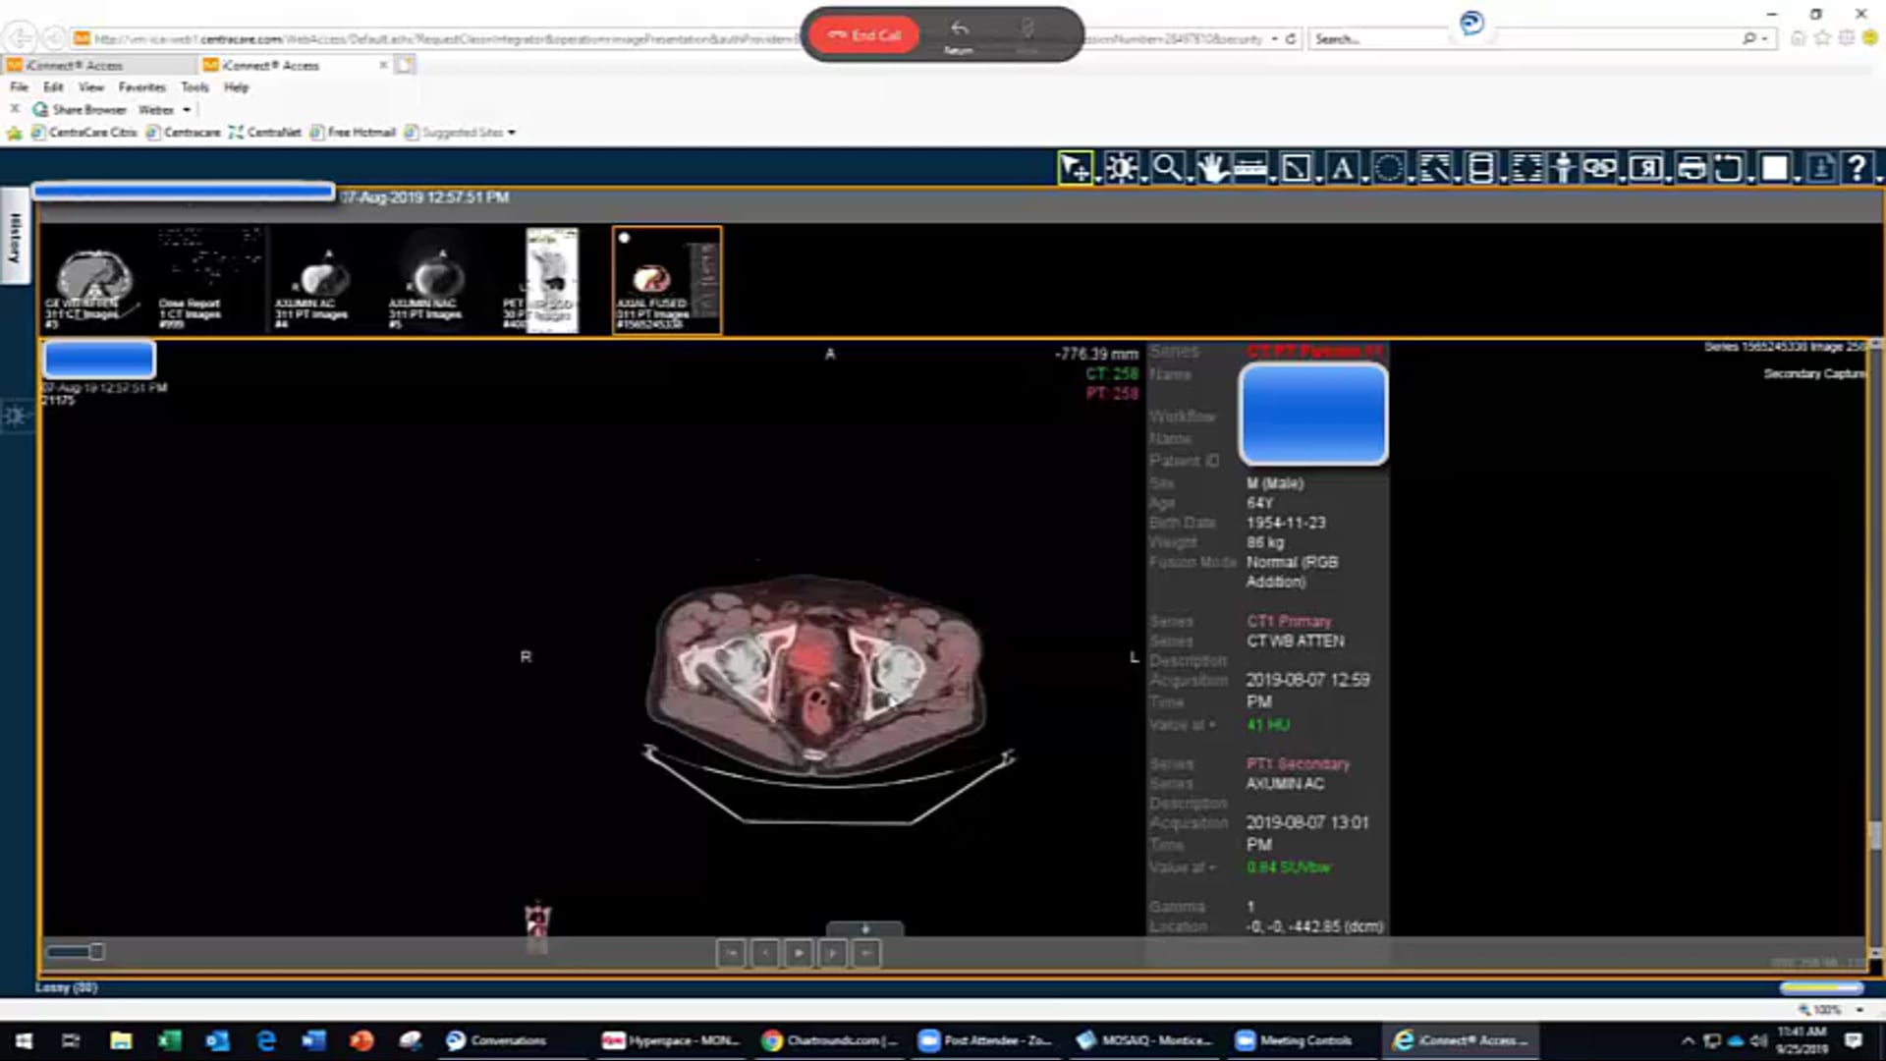Expand the Suggested Sites dropdown
The image size is (1886, 1061).
click(x=510, y=132)
